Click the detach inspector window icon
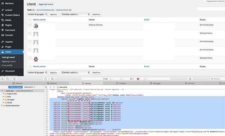Viewport: 225px width, 136px height. pos(8,79)
